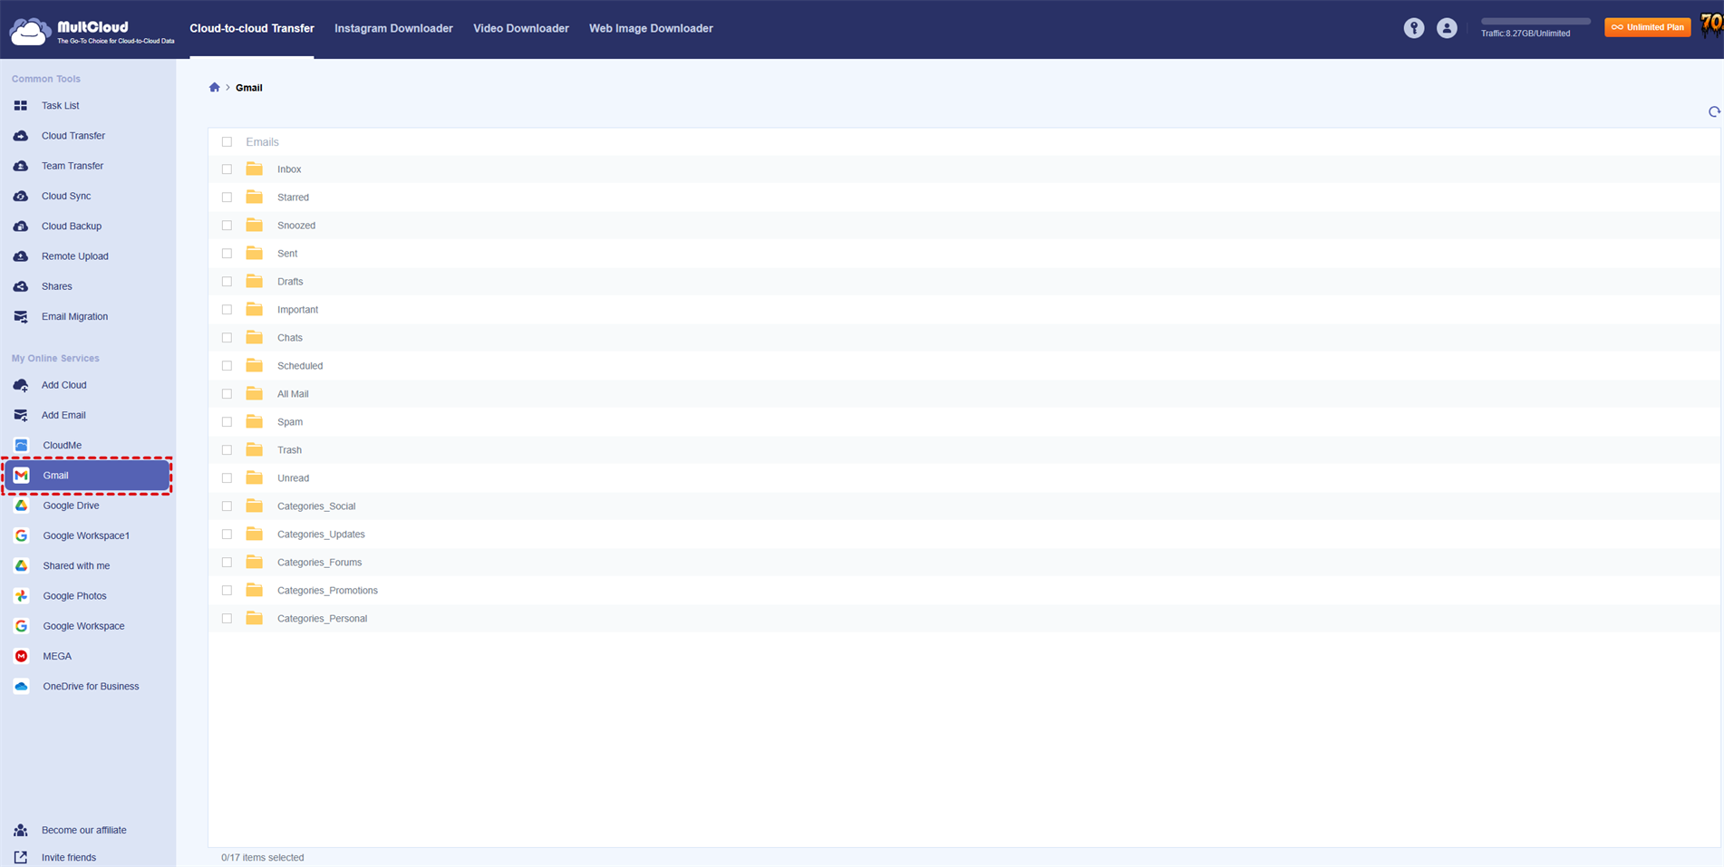Image resolution: width=1724 pixels, height=867 pixels.
Task: Check the Sent folder checkbox
Action: pos(227,254)
